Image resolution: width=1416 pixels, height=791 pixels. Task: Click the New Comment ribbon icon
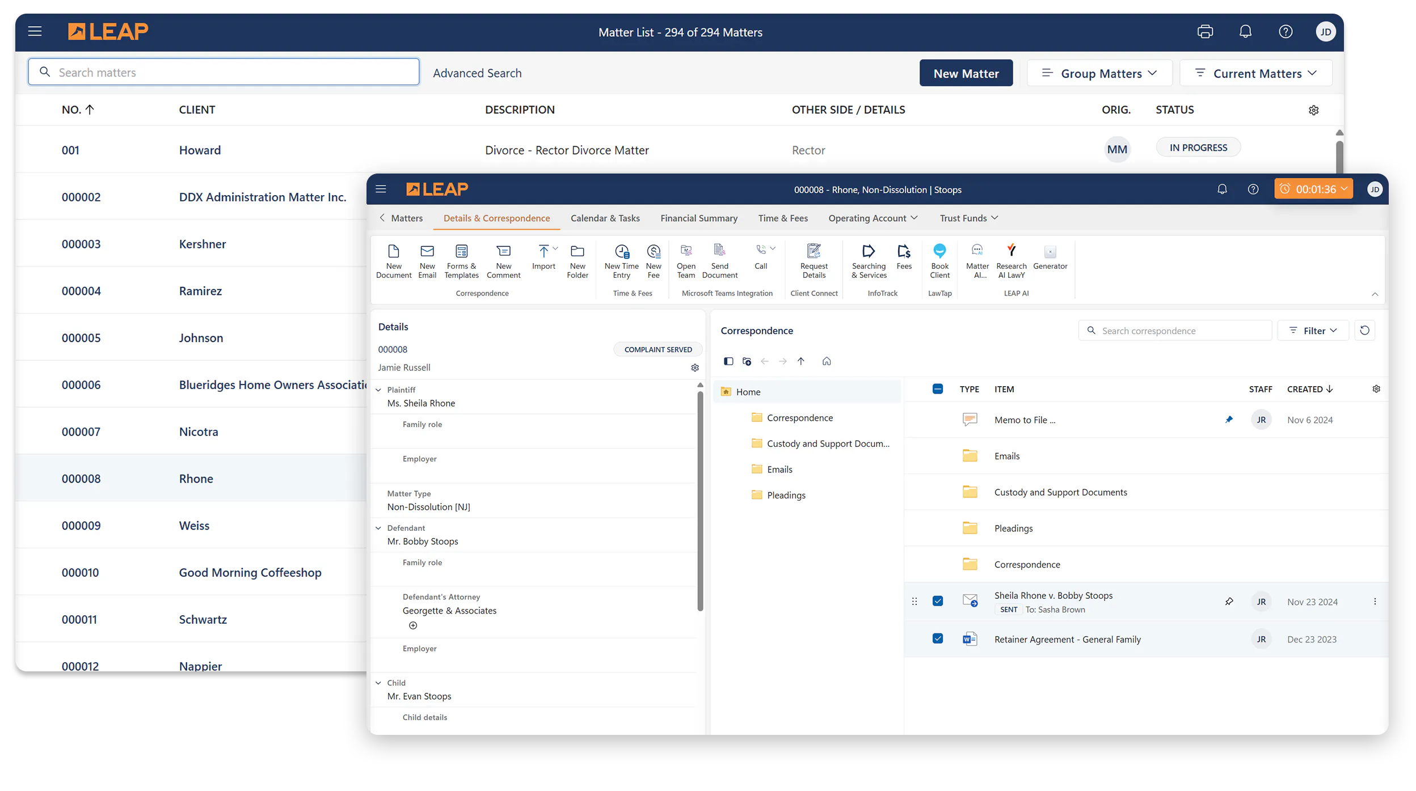[503, 252]
